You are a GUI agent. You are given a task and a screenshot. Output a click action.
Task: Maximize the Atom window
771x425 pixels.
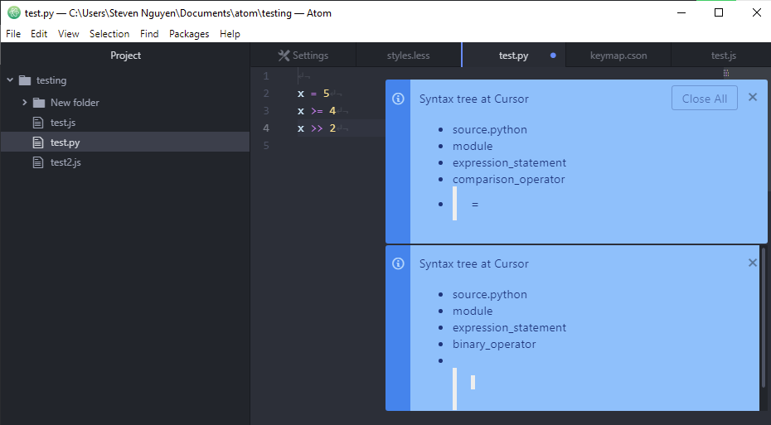719,12
